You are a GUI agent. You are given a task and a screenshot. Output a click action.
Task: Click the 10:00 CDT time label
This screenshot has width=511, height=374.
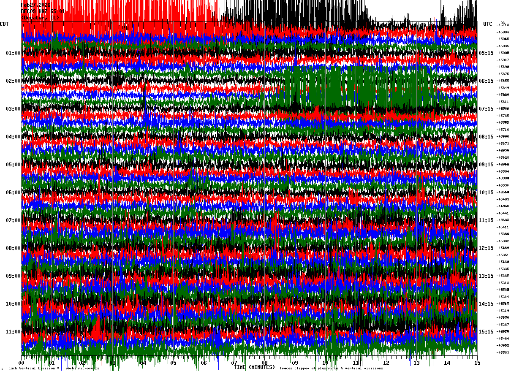click(13, 304)
